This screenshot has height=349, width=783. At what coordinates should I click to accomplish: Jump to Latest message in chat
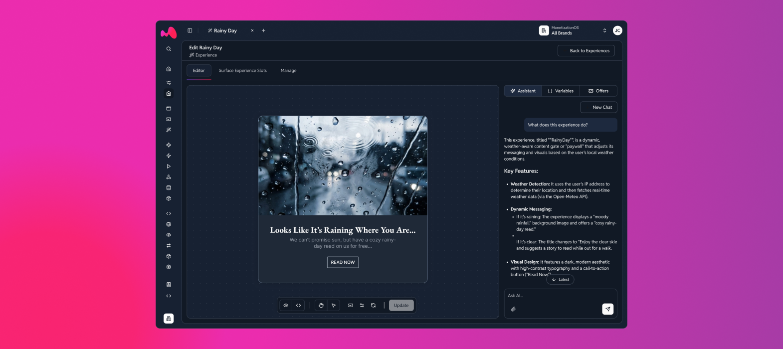[560, 280]
